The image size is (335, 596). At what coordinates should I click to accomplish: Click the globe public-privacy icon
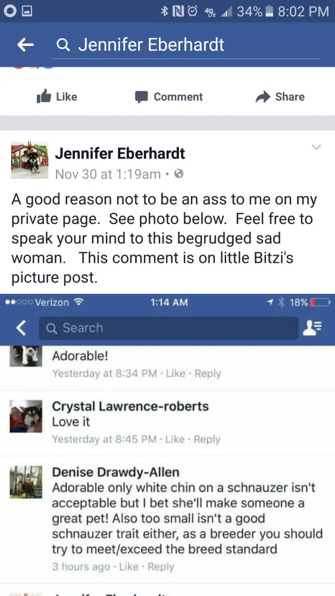point(179,173)
